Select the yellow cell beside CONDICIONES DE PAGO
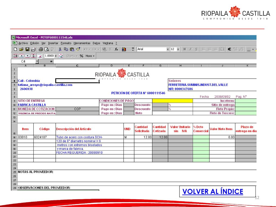 (x=172, y=101)
